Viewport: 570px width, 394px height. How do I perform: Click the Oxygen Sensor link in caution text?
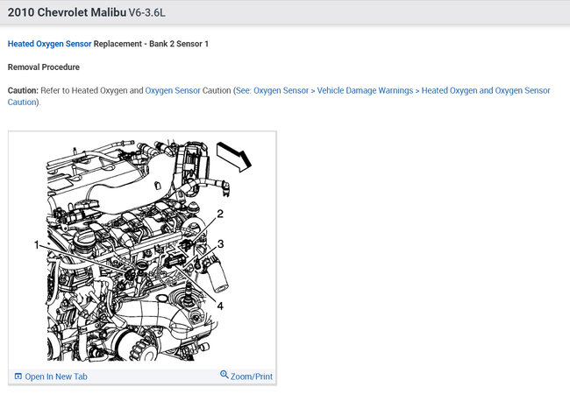173,90
